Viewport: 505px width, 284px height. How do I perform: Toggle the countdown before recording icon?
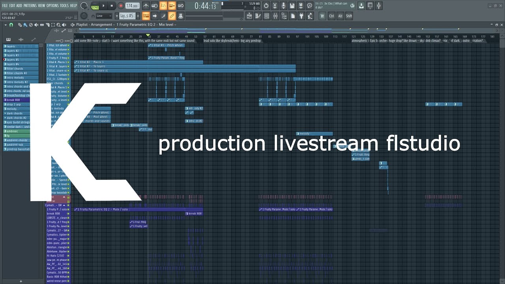coord(163,6)
